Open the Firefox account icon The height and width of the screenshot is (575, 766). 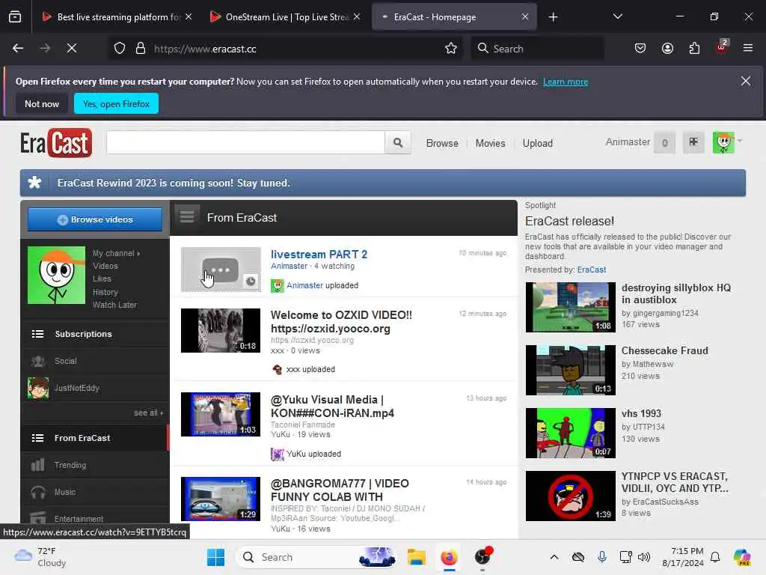[667, 49]
